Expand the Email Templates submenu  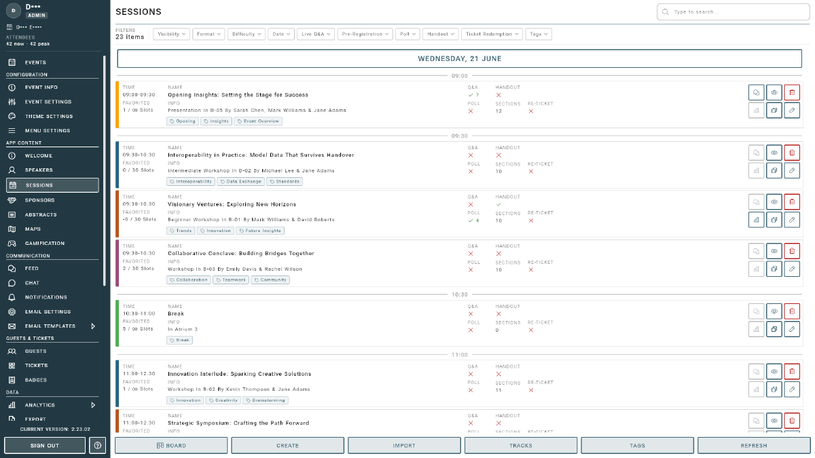(x=93, y=326)
